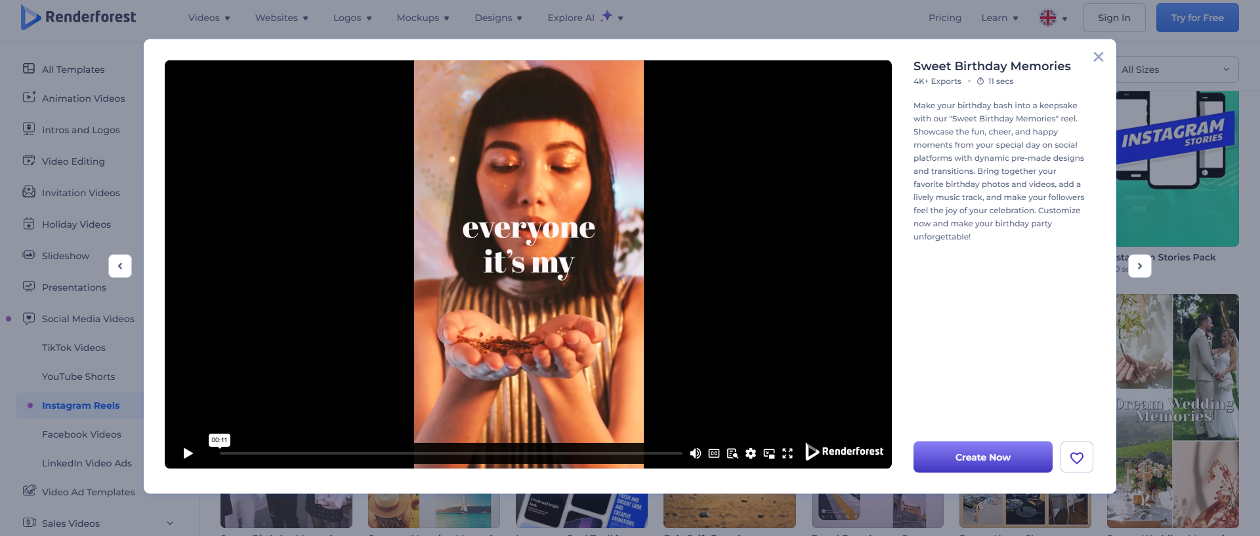Click the Explore AI sparkle icon
Image resolution: width=1260 pixels, height=536 pixels.
(607, 15)
